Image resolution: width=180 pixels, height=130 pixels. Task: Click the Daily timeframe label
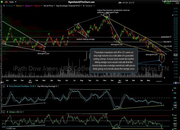(x=12, y=2)
